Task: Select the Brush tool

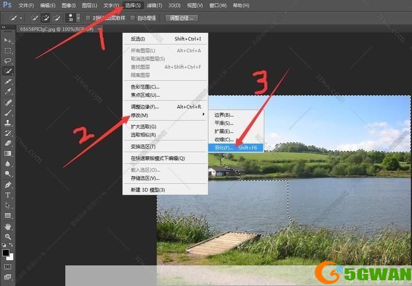Action: tap(8, 113)
